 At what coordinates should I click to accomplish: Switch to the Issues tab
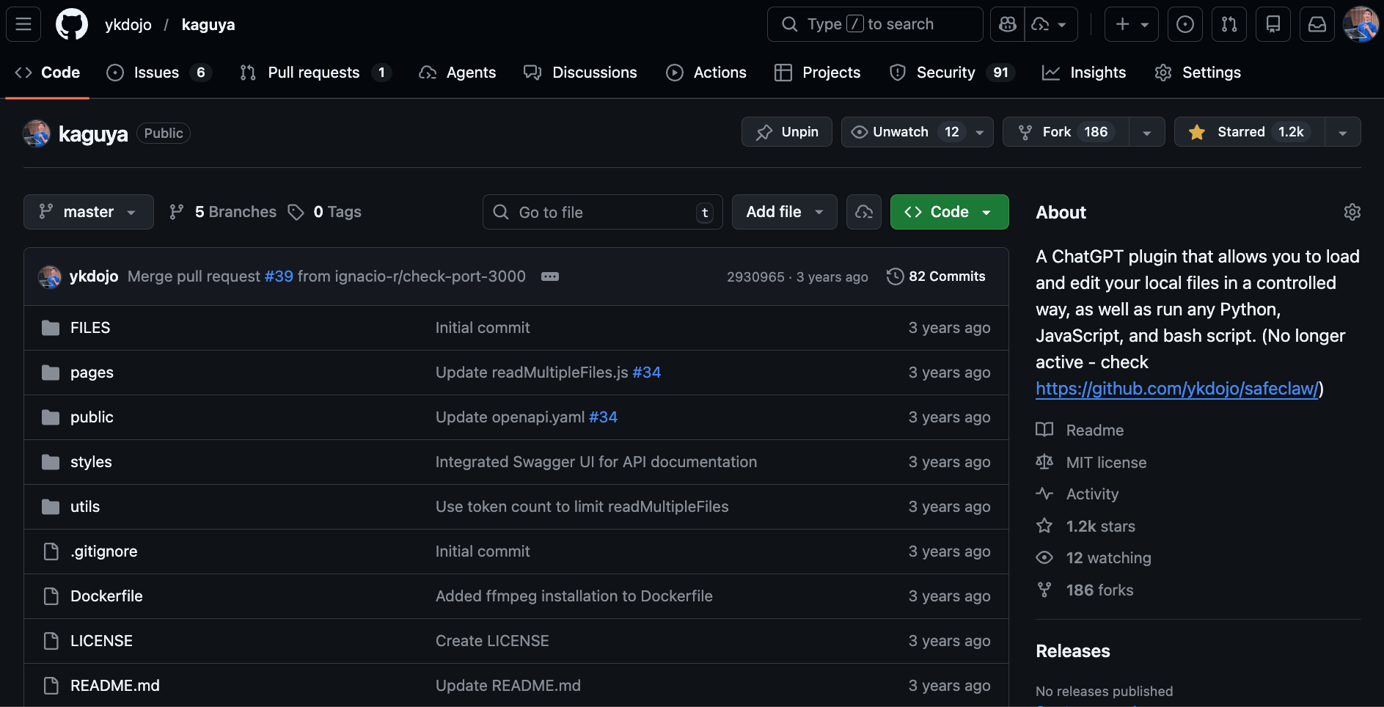155,72
